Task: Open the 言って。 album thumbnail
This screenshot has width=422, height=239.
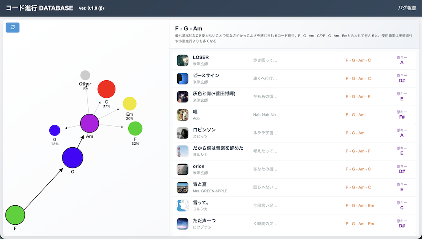Action: (182, 205)
